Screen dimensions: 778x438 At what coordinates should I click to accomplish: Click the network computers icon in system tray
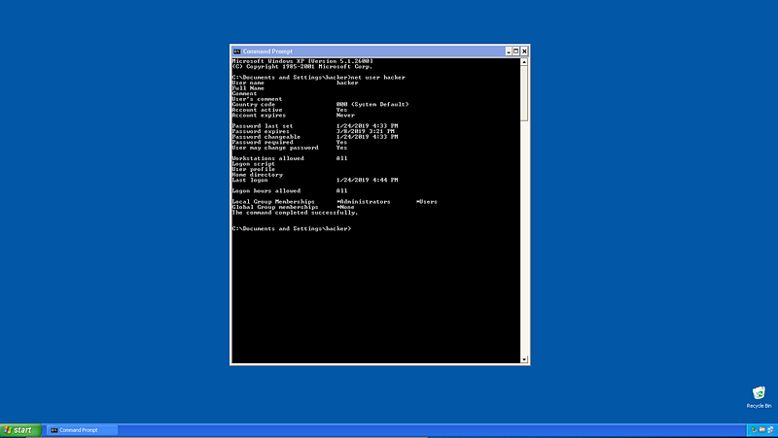[x=770, y=429]
